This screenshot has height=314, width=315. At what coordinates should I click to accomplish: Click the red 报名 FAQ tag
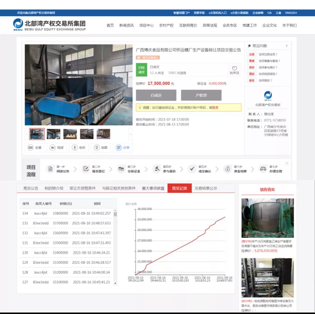coord(252,80)
